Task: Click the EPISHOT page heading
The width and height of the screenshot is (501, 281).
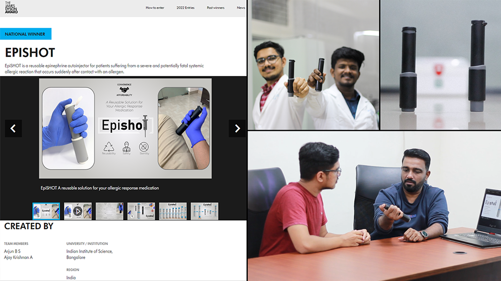Action: point(30,53)
